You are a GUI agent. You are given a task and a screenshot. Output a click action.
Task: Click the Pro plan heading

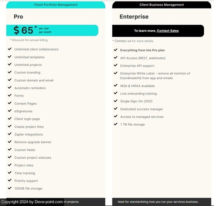(19, 16)
